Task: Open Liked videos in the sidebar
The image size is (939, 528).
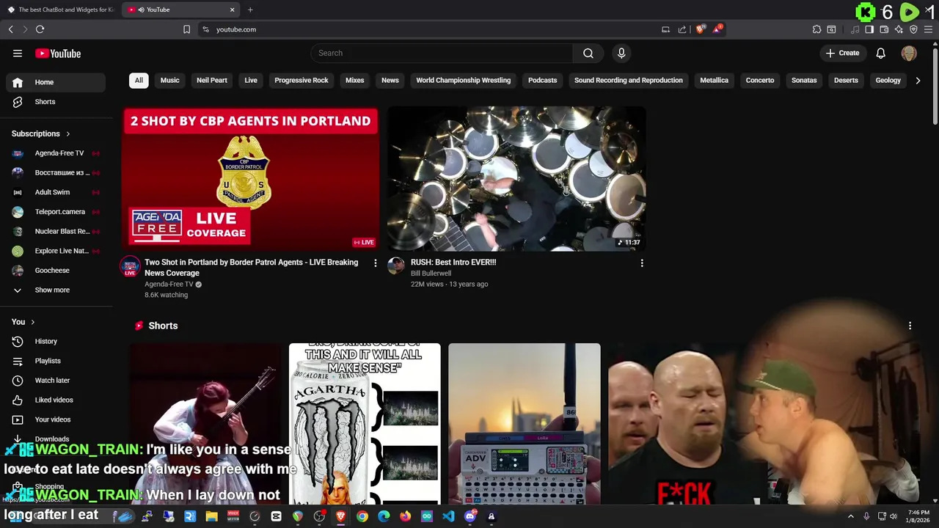Action: point(56,400)
